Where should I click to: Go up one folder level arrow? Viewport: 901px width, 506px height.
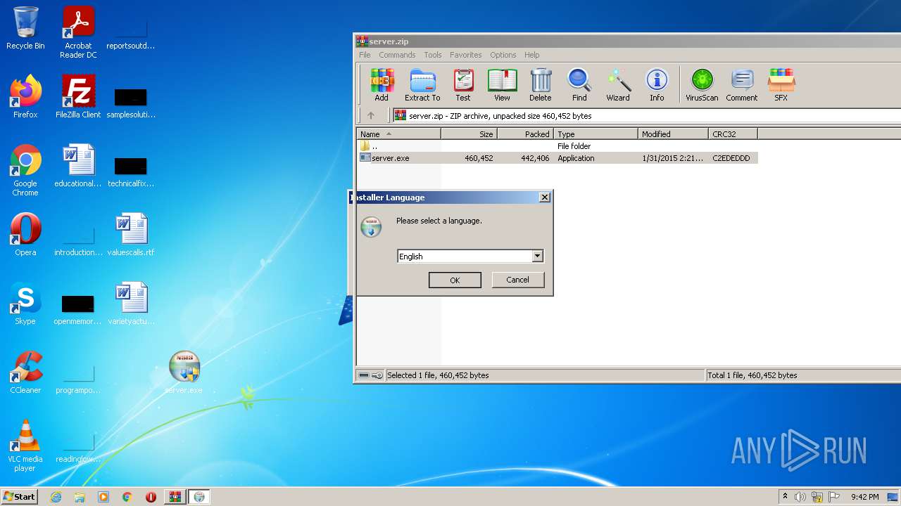(x=371, y=116)
